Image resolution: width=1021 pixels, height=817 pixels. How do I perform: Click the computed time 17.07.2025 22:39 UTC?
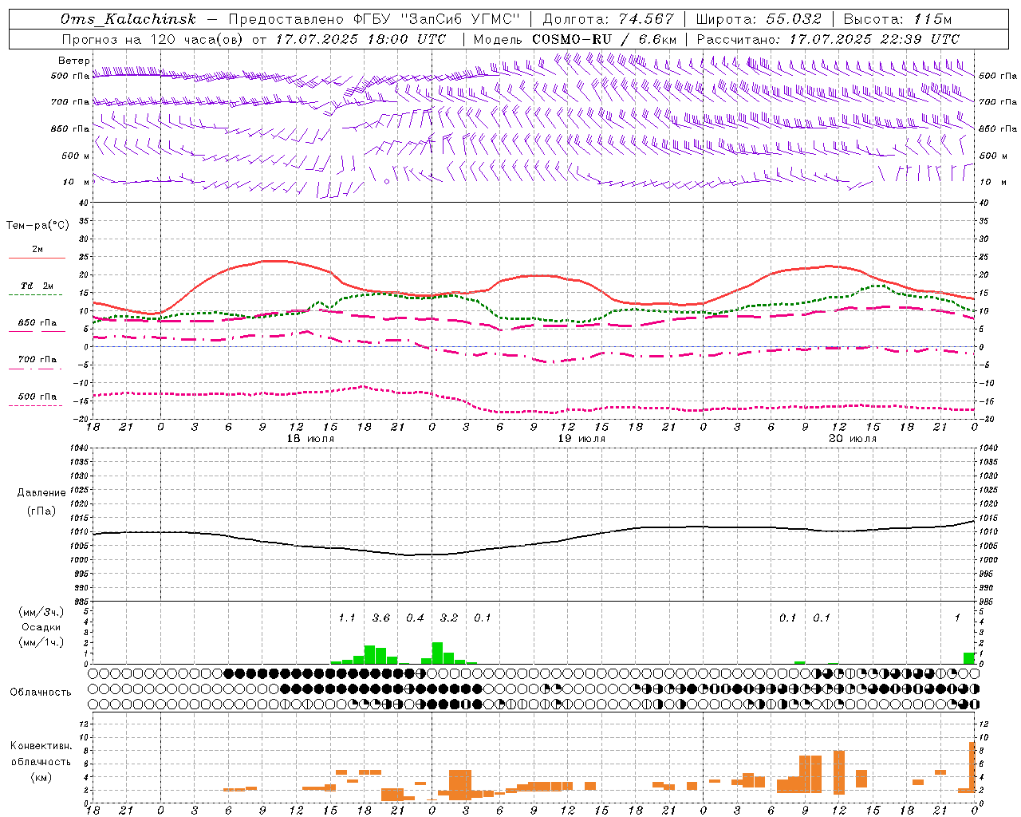pos(874,39)
